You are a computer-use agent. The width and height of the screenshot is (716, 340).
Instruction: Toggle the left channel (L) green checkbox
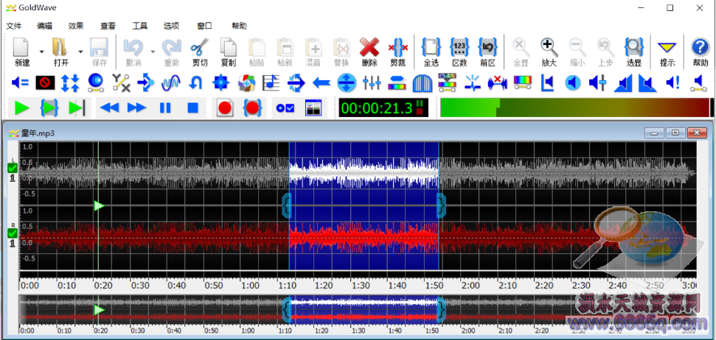click(13, 168)
